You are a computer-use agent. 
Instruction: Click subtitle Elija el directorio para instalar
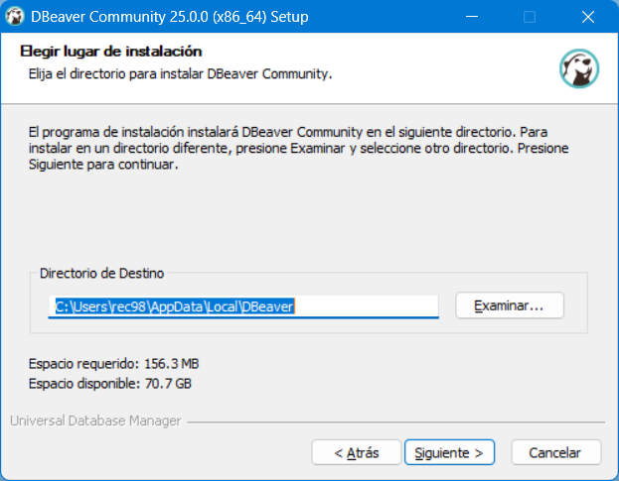180,74
